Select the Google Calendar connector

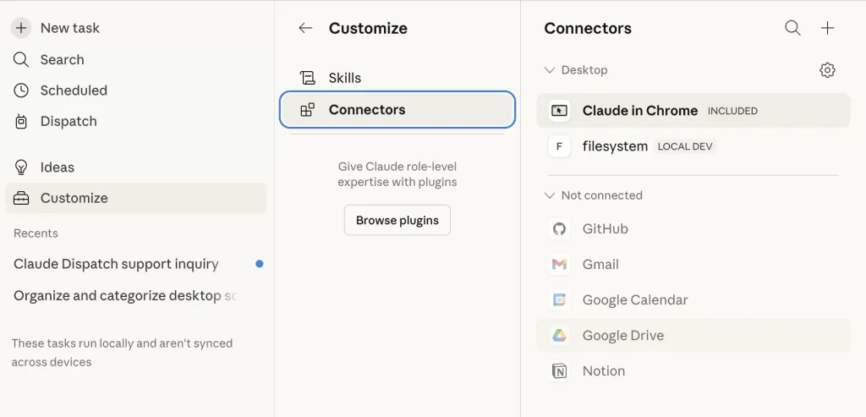pyautogui.click(x=634, y=299)
